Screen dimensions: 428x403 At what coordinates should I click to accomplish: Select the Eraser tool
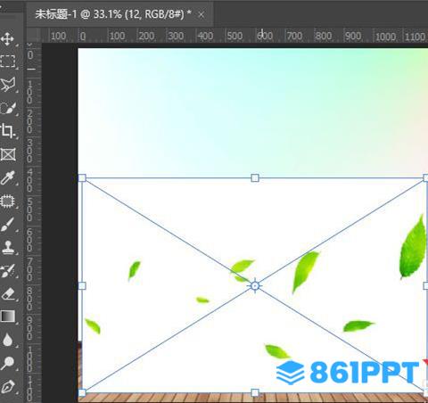click(8, 293)
